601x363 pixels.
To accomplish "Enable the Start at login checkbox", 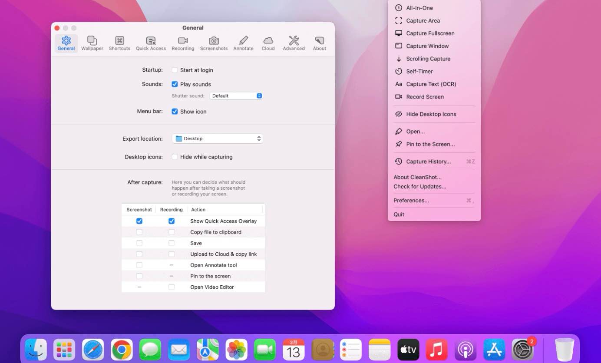I will (175, 70).
